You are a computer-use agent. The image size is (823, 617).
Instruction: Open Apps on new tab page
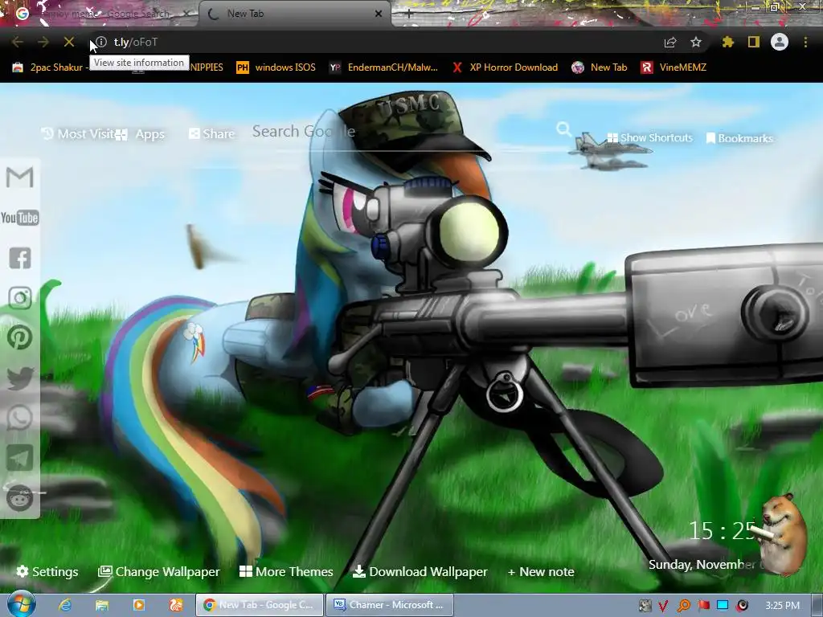[140, 134]
